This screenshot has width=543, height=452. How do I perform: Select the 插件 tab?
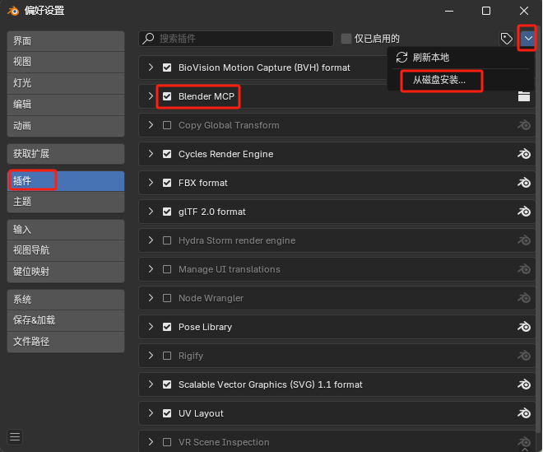66,181
